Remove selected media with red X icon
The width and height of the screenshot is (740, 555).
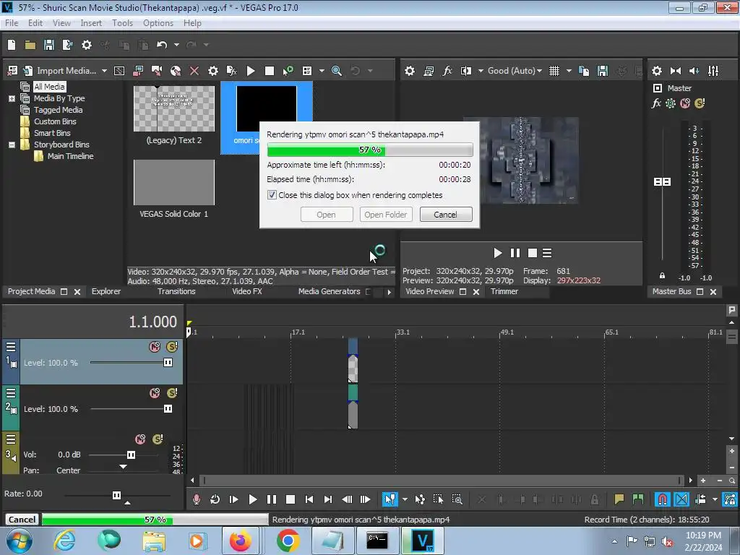pos(194,71)
